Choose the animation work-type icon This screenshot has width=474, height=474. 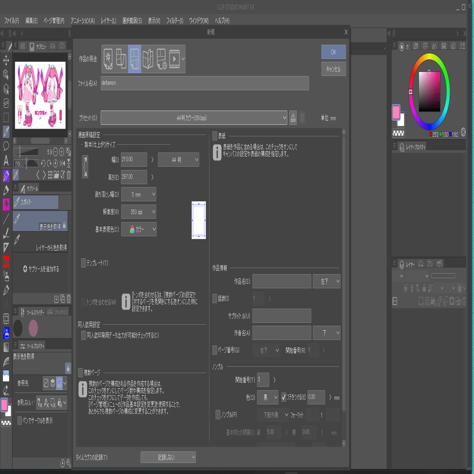coord(175,59)
